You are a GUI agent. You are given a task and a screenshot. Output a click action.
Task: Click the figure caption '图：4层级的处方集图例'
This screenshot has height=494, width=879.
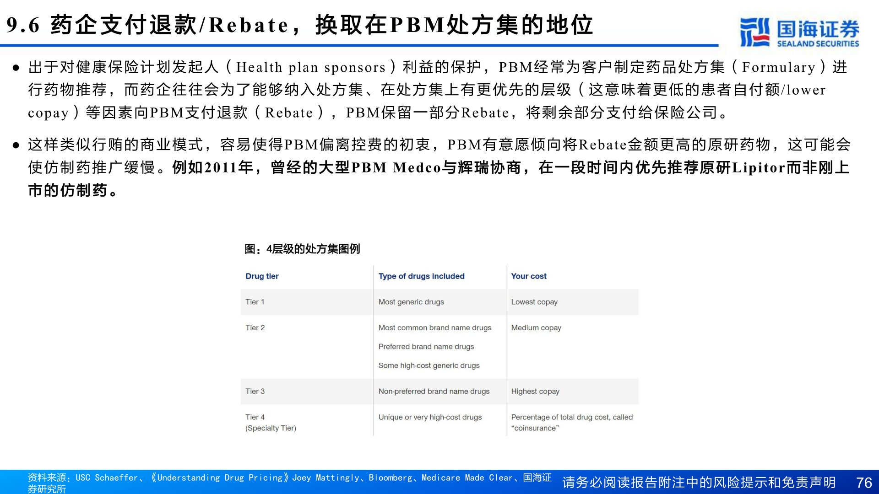(302, 249)
